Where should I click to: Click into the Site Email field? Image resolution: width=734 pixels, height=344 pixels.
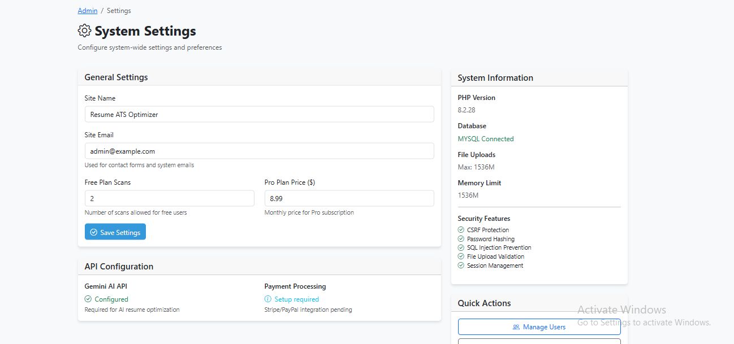pyautogui.click(x=259, y=151)
